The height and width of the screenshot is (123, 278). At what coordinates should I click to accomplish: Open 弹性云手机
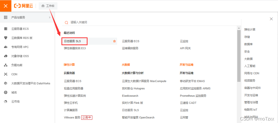click(x=71, y=103)
